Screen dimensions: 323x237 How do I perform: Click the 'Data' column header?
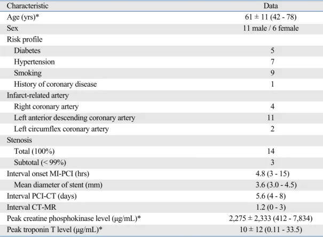[271, 6]
